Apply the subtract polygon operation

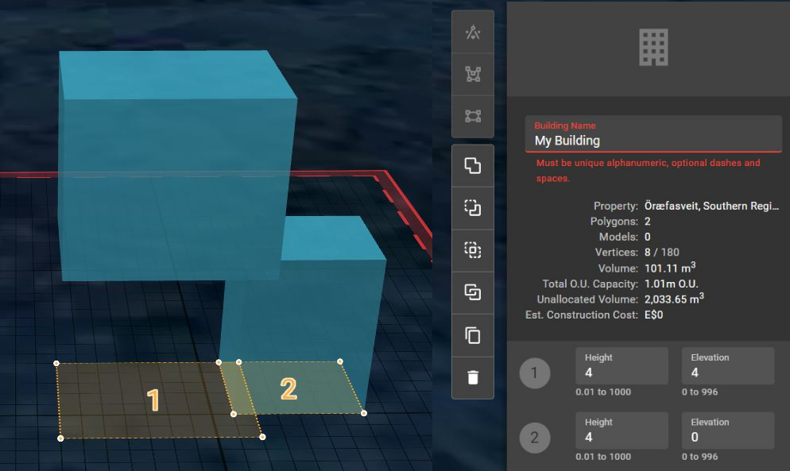473,208
